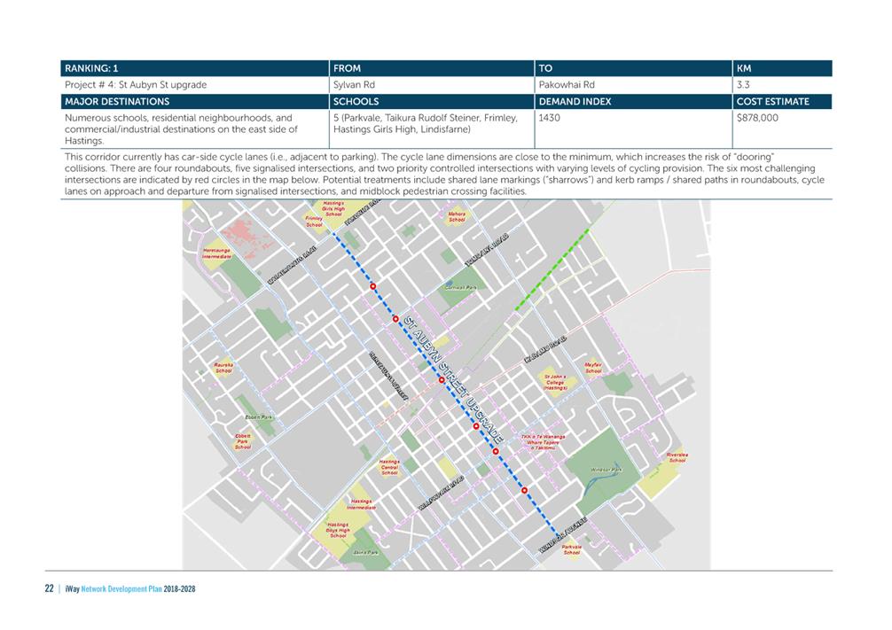892x630 pixels.
Task: Click the 'TKK o Te Wananga' map label
Action: click(x=544, y=442)
